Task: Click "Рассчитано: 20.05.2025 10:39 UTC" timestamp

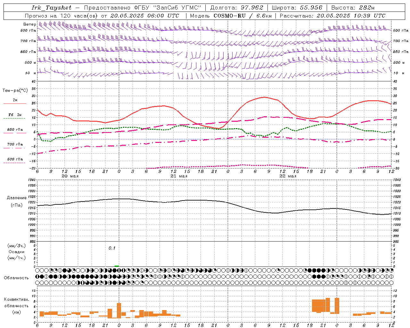Action: (332, 16)
